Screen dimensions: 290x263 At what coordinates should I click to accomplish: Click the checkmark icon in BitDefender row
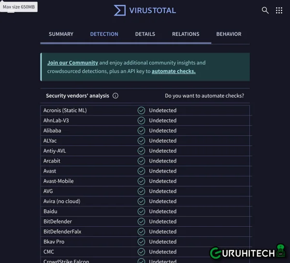[x=141, y=221]
